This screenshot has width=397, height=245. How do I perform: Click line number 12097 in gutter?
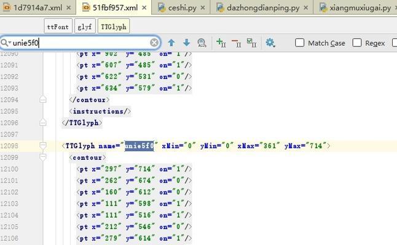point(9,134)
